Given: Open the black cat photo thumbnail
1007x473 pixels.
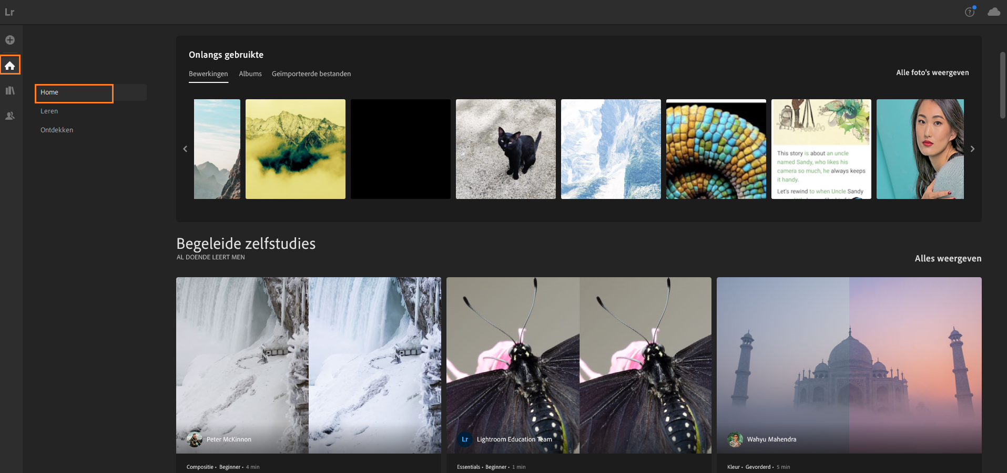Looking at the screenshot, I should (505, 149).
